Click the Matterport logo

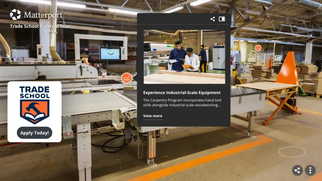point(36,14)
